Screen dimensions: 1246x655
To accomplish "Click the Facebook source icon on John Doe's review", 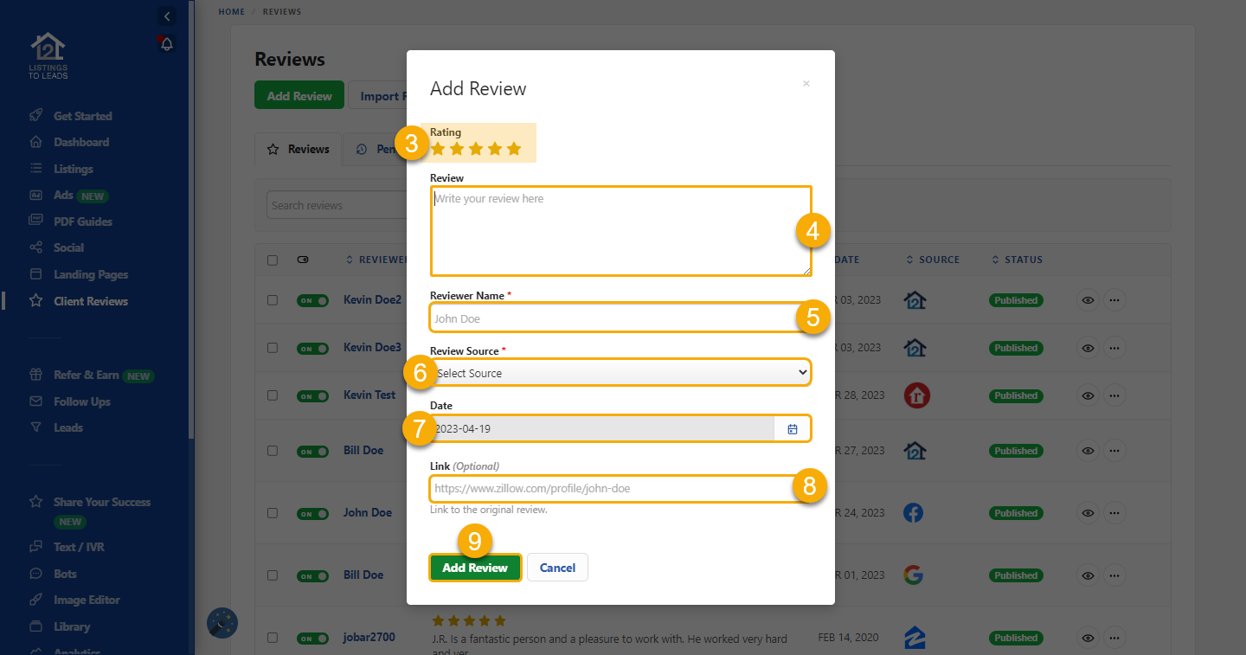I will click(x=913, y=512).
